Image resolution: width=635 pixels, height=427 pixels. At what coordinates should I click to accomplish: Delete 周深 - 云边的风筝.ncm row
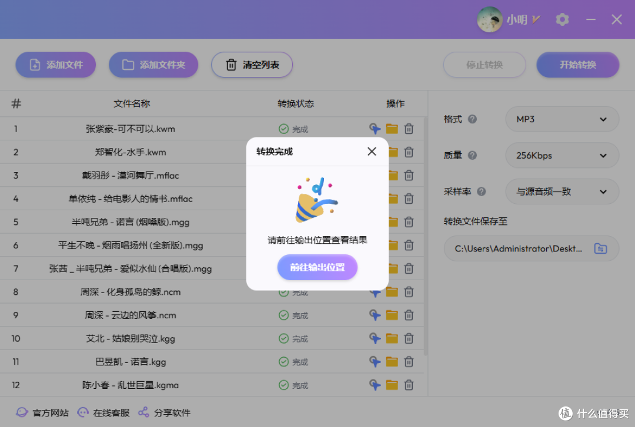(x=409, y=315)
